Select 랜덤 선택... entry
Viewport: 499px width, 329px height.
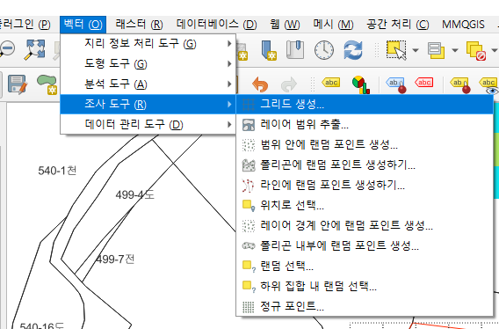(x=365, y=266)
